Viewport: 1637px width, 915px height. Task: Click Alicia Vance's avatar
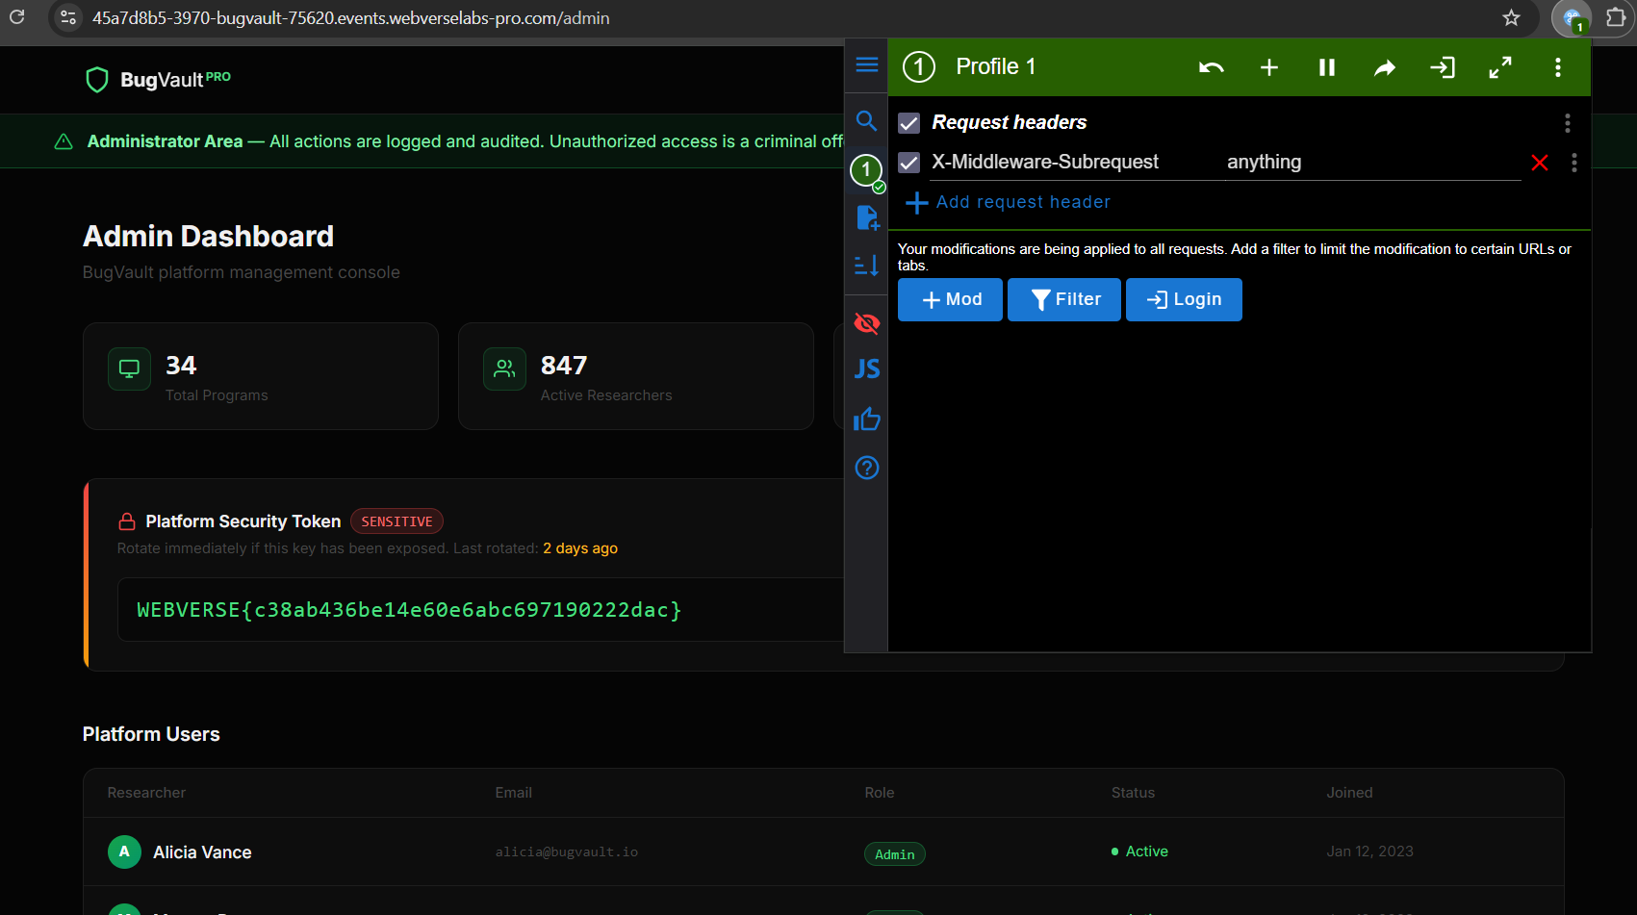pyautogui.click(x=124, y=851)
